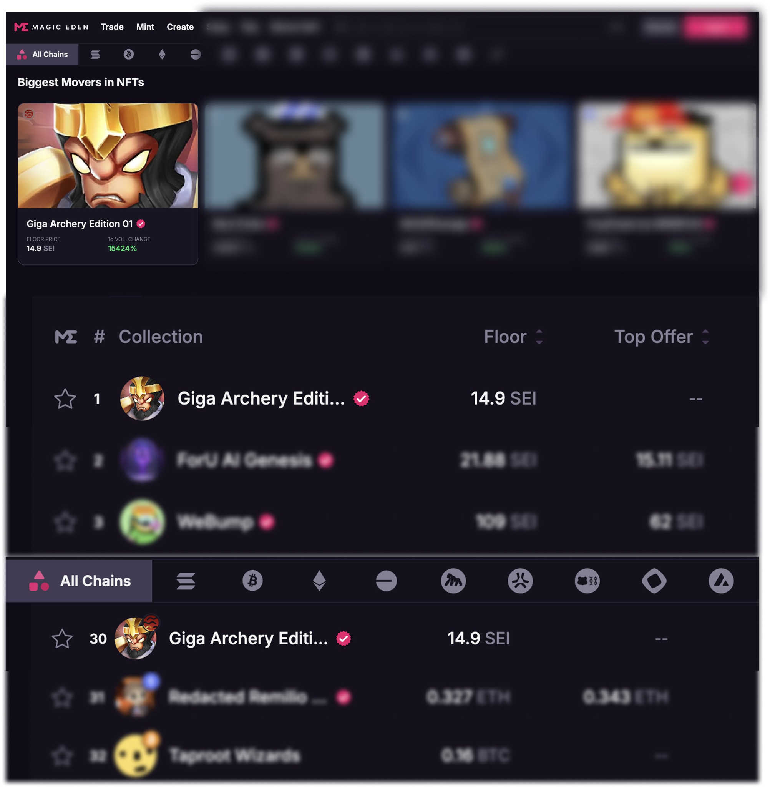The image size is (770, 787).
Task: Click the Giga Archery featured artwork thumbnail
Action: pyautogui.click(x=108, y=156)
